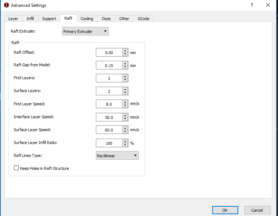
Task: Decrease First Layer Speed value
Action: point(125,106)
